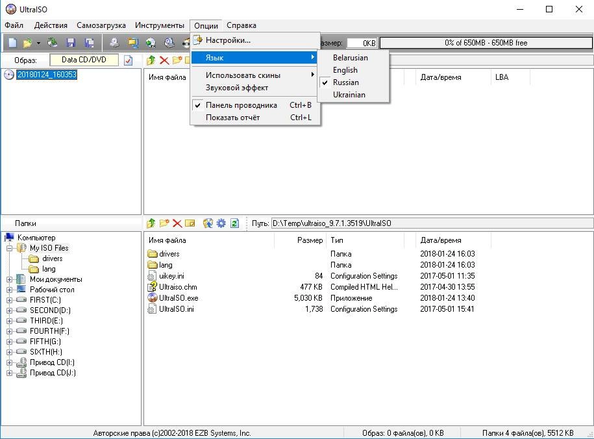Click the Open file folder toolbar icon
This screenshot has height=439, width=594.
click(x=28, y=42)
